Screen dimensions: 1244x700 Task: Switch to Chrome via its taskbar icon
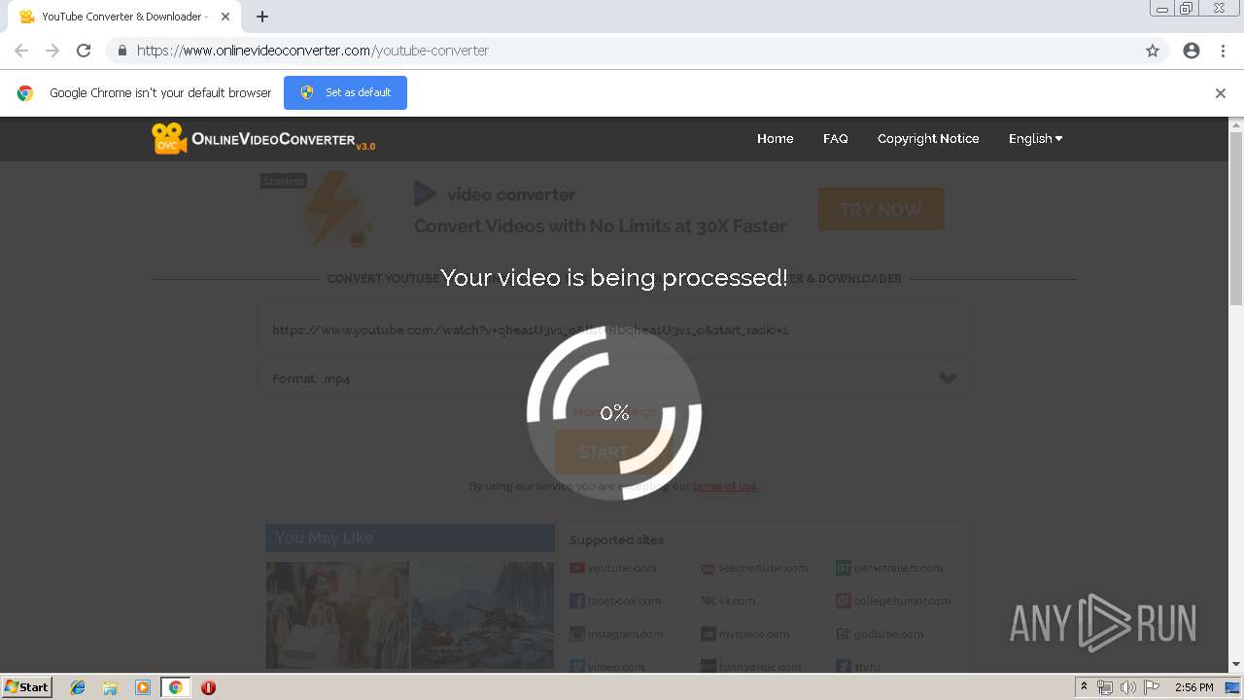click(175, 687)
